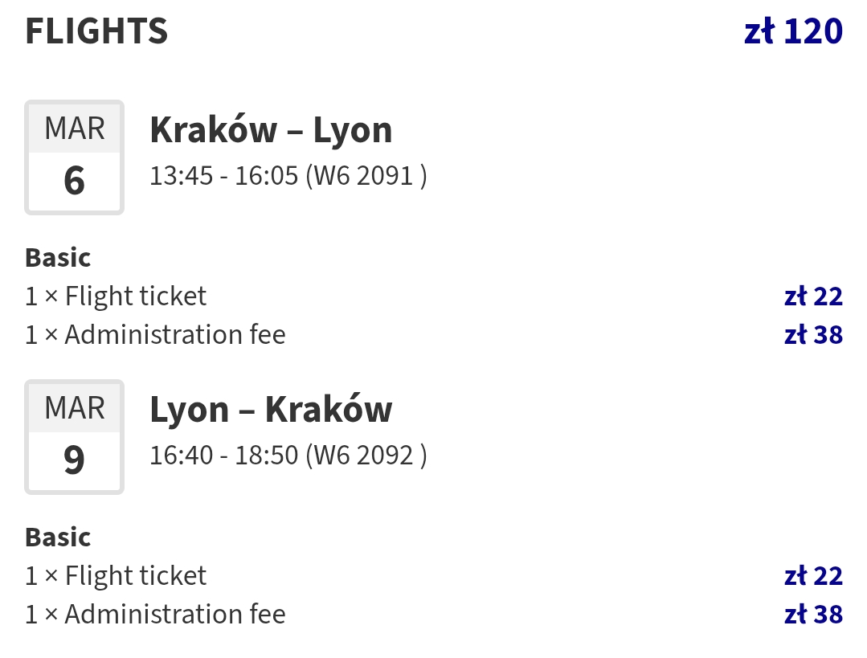The height and width of the screenshot is (658, 867).
Task: Select the FLIGHTS section heading
Action: [x=96, y=31]
